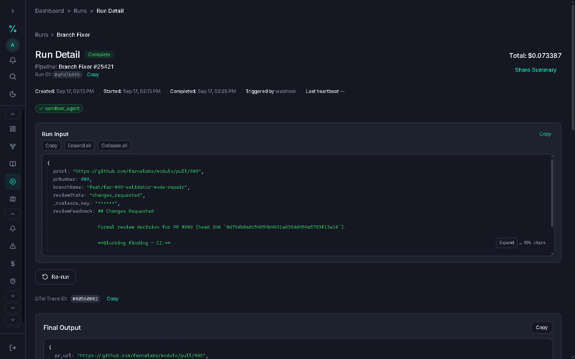Click the green percent logo icon
This screenshot has height=359, width=575.
tap(13, 29)
